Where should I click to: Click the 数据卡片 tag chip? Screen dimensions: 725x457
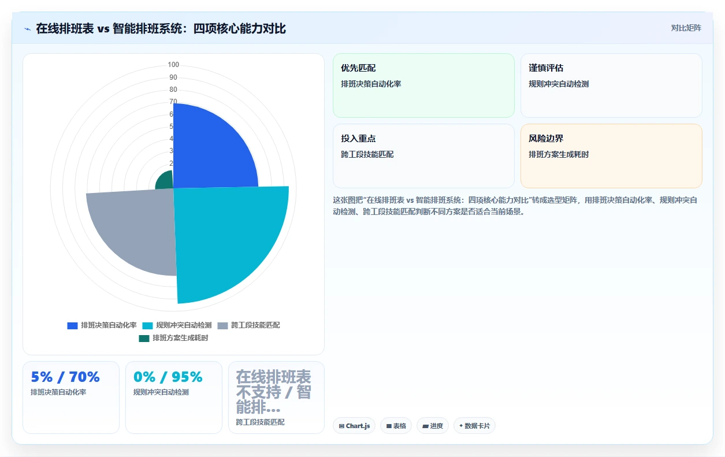(474, 426)
